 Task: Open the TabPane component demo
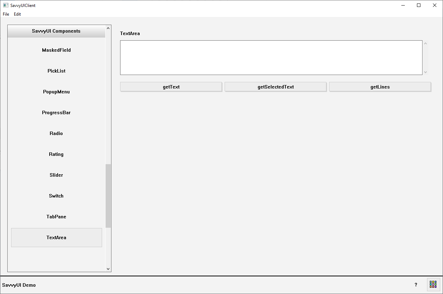click(56, 217)
